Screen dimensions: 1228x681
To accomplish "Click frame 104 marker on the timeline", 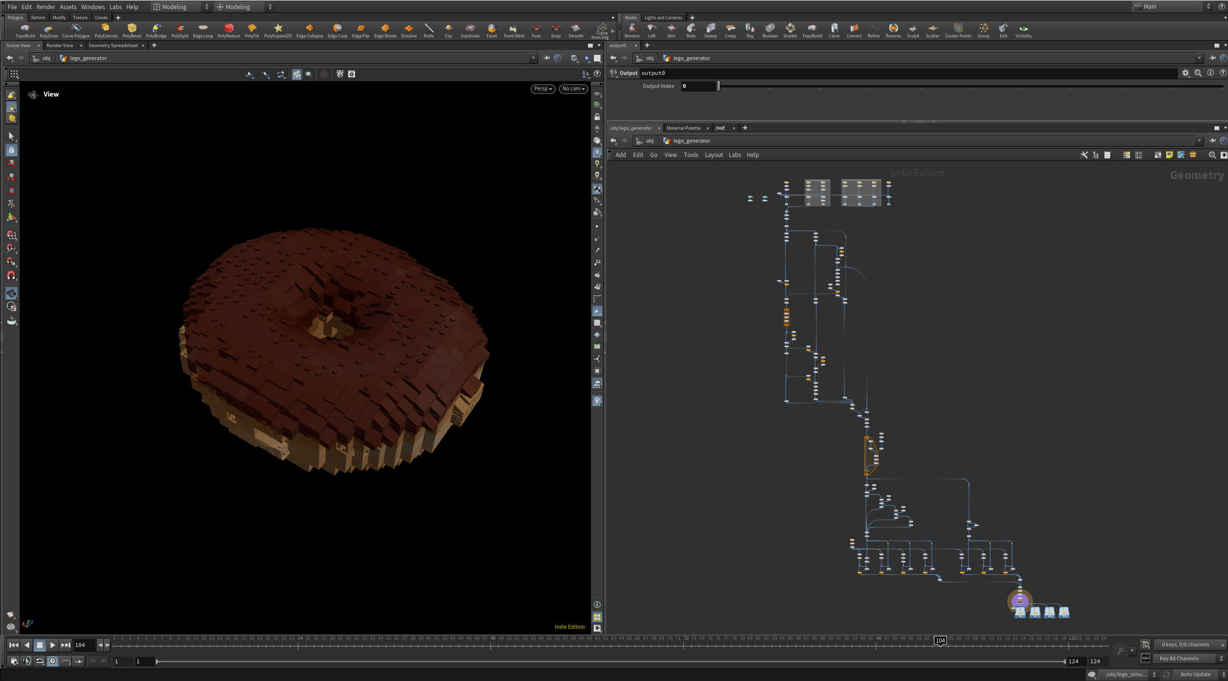I will pos(940,640).
